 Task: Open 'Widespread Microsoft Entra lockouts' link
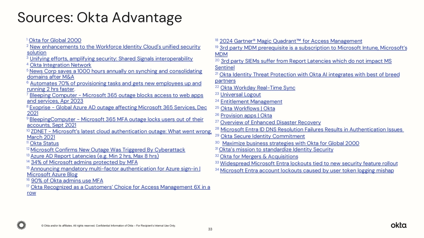coord(309,163)
